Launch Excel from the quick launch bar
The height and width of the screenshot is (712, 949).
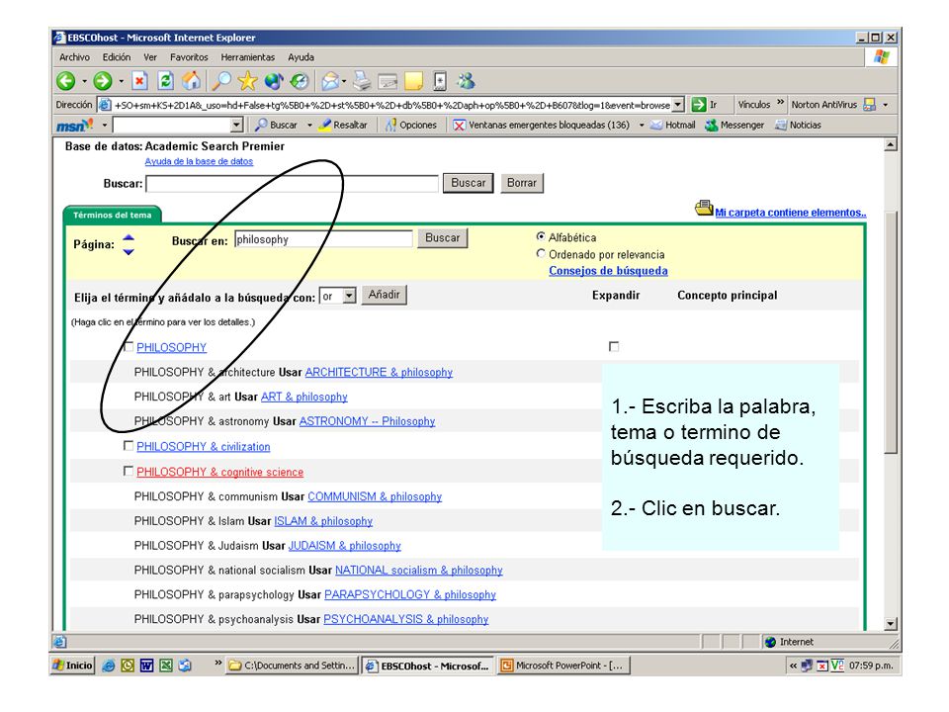pos(166,666)
